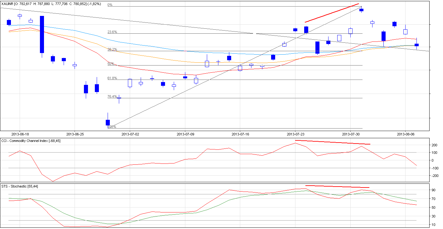Click the 90 value on Stochastic axis

(x=433, y=190)
